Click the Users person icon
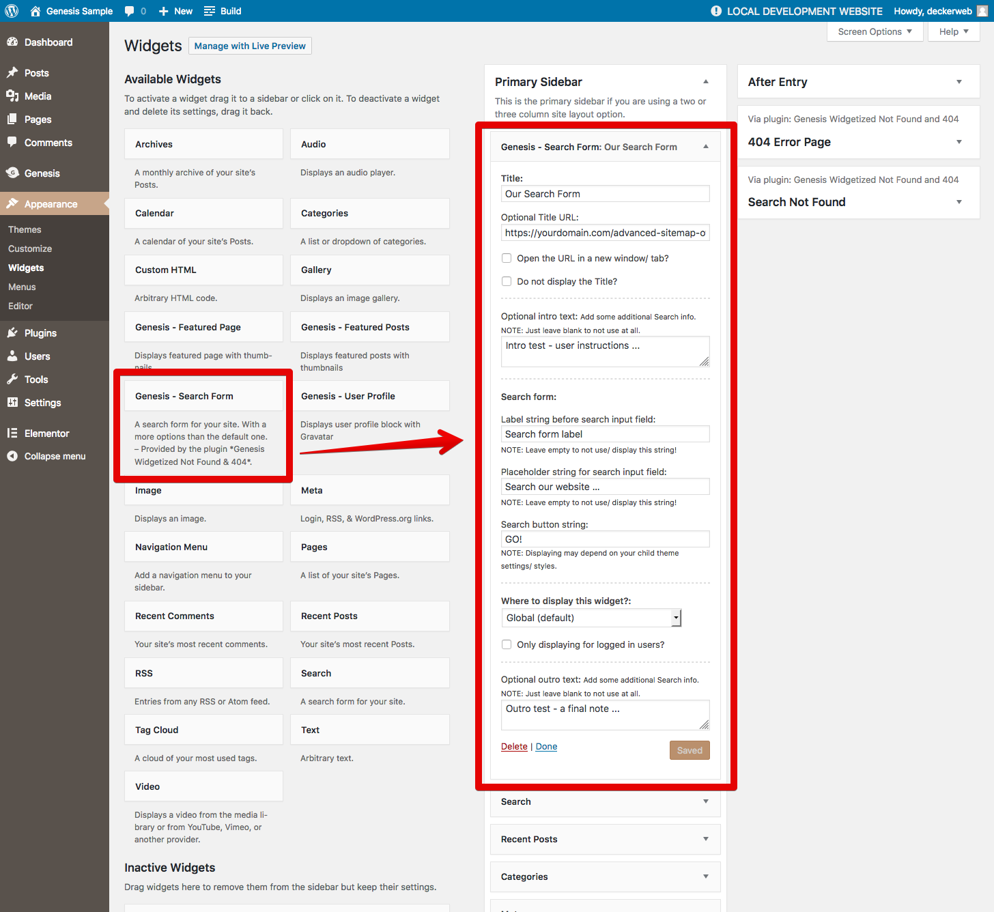 point(12,356)
